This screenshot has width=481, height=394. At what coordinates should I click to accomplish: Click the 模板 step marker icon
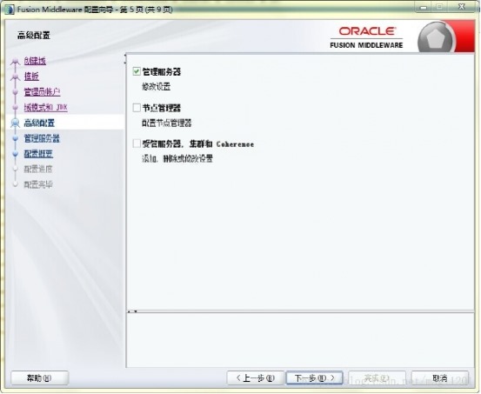coord(15,77)
